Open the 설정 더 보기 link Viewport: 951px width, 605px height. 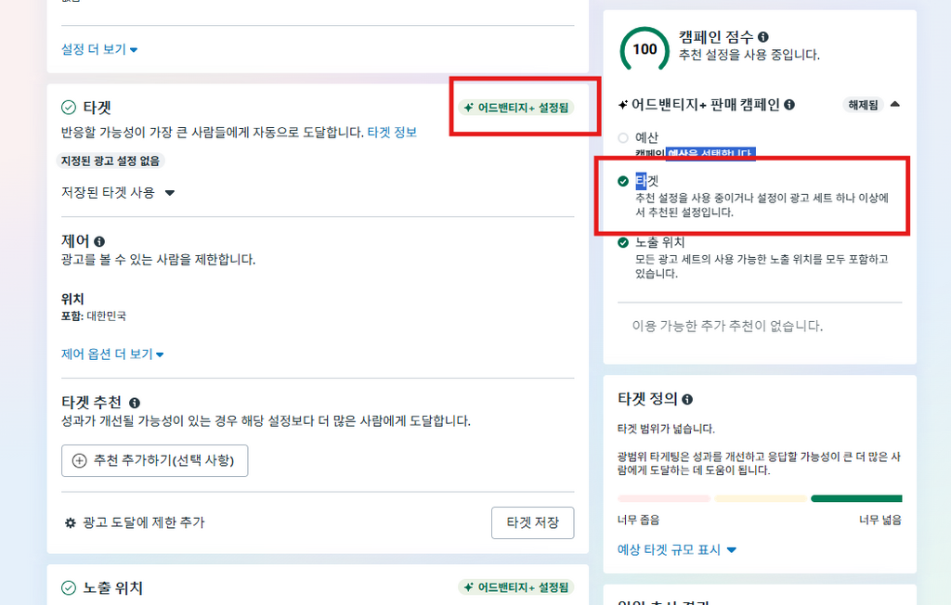pos(99,49)
